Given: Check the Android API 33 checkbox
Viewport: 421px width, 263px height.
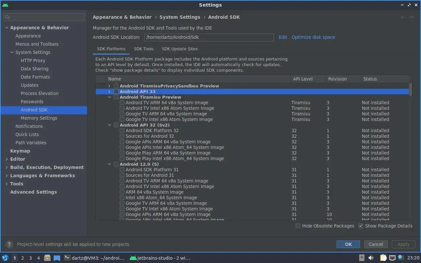Looking at the screenshot, I should (x=116, y=92).
